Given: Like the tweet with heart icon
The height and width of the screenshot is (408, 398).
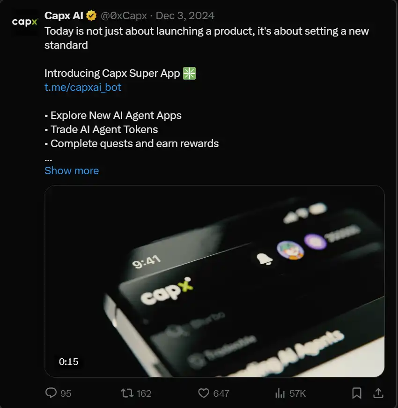Looking at the screenshot, I should (x=204, y=393).
